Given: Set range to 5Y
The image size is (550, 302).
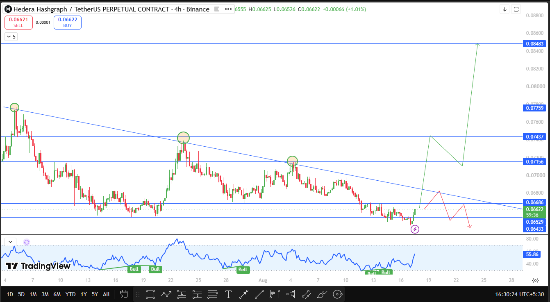Looking at the screenshot, I should (95, 294).
